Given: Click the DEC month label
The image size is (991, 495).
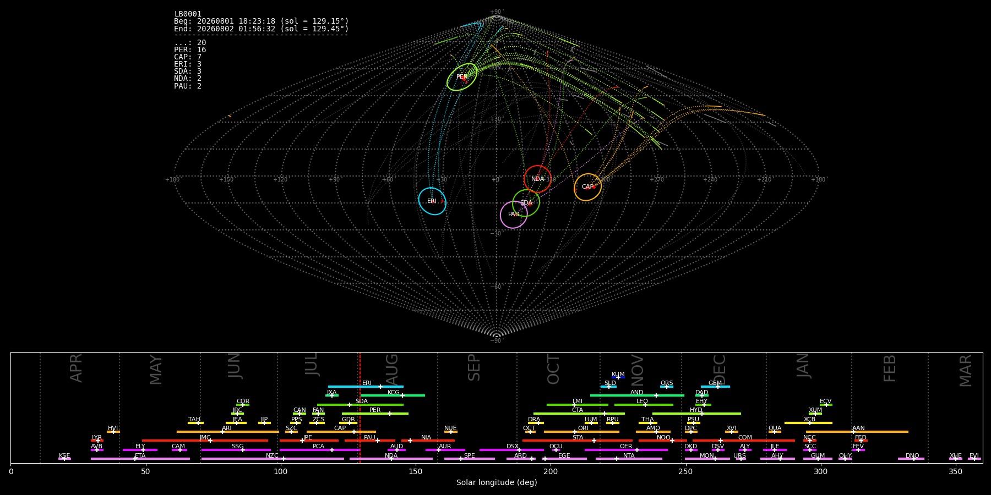Looking at the screenshot, I should pos(720,370).
